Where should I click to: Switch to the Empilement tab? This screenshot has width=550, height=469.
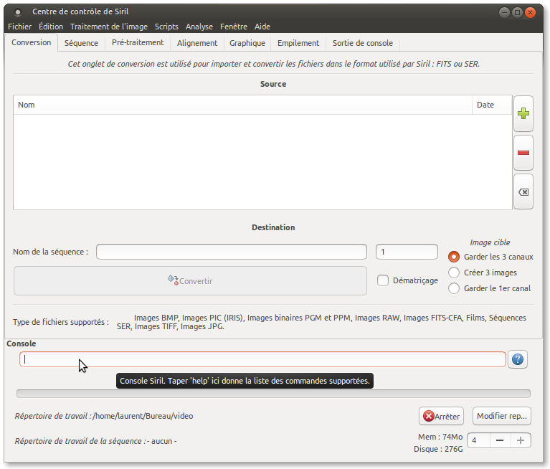pos(298,43)
